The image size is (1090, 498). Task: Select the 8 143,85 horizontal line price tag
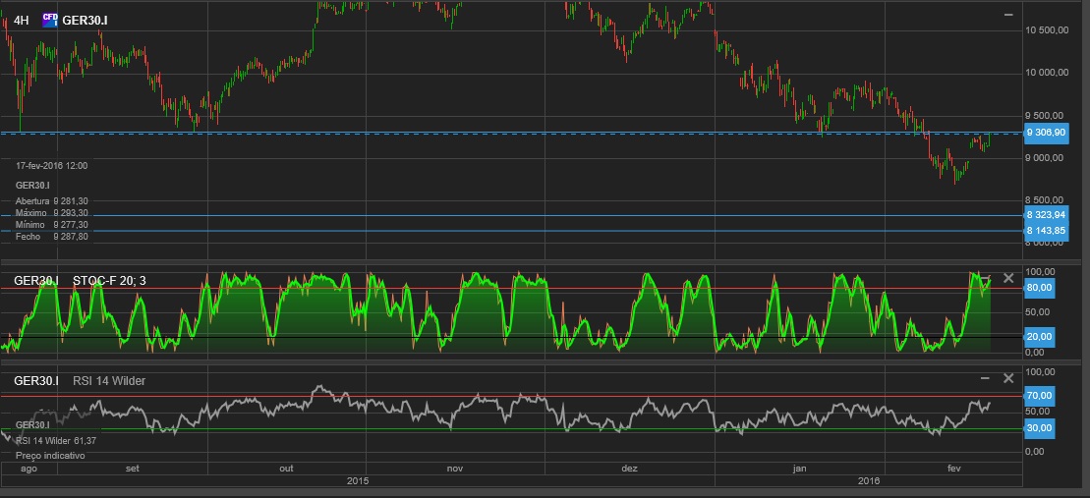click(x=1046, y=231)
